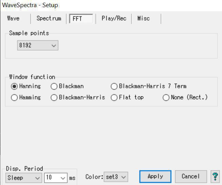
Task: Switch to the Wave tab
Action: click(x=13, y=18)
